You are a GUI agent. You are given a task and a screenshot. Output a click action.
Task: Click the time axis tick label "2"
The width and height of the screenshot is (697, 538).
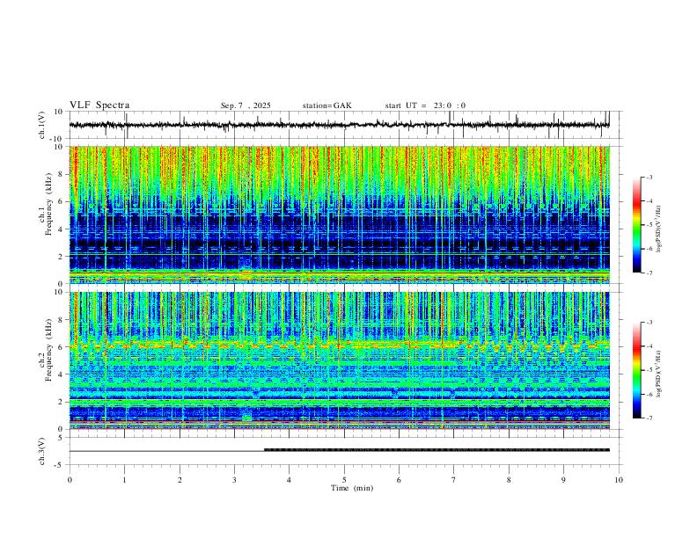click(180, 480)
